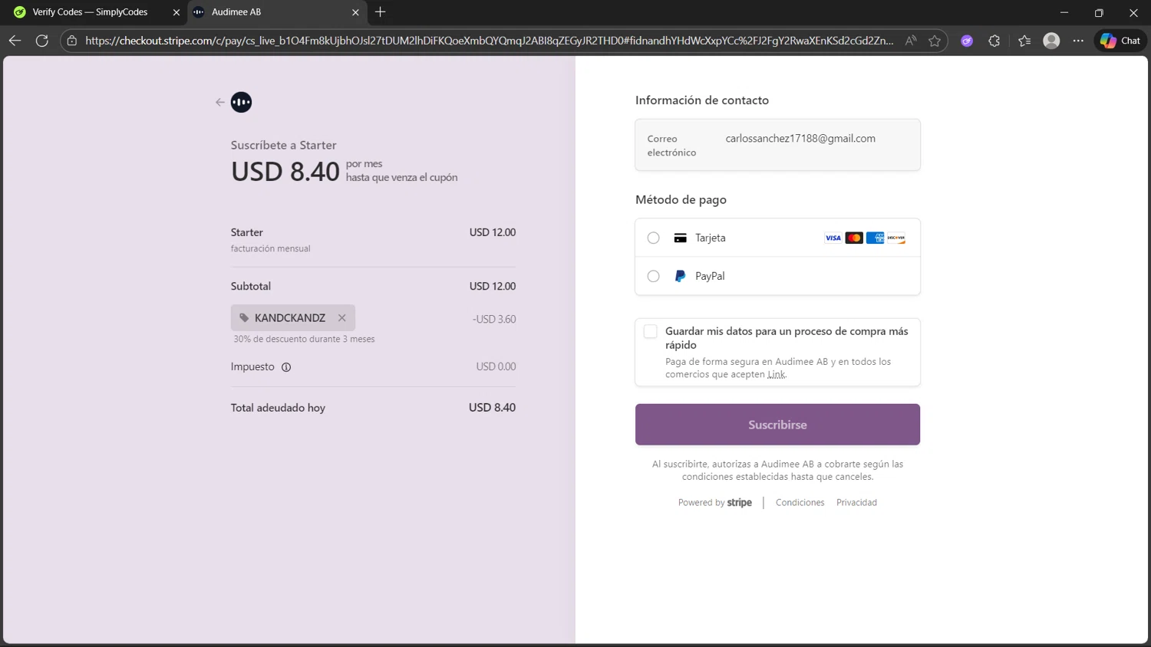The height and width of the screenshot is (647, 1151).
Task: Open the Link hyperlink in save-data text
Action: pos(777,374)
